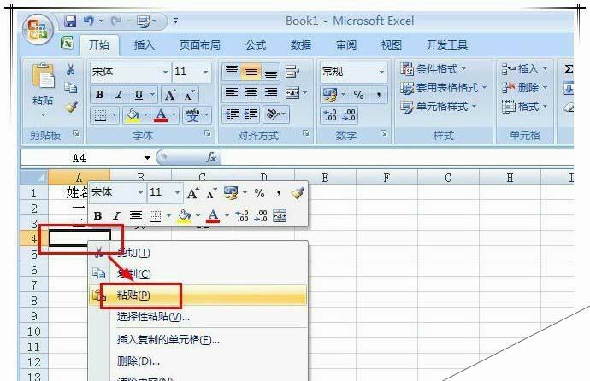Viewport: 590px width, 381px height.
Task: Align text to top in ribbon
Action: [232, 72]
